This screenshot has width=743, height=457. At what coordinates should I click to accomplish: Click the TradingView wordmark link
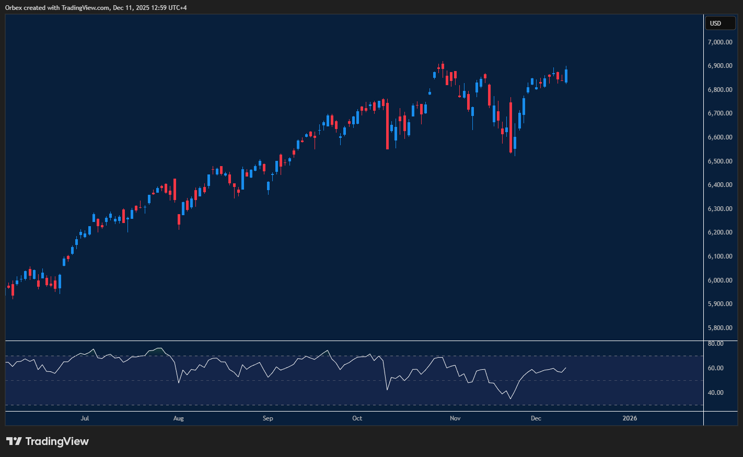(x=57, y=441)
